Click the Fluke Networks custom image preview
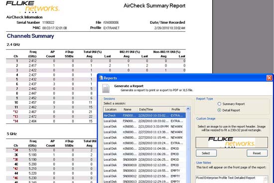The width and height of the screenshot is (274, 183). click(232, 142)
